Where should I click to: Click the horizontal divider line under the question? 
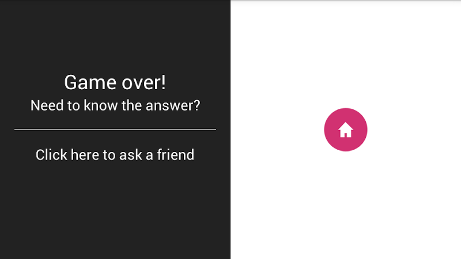tap(115, 129)
